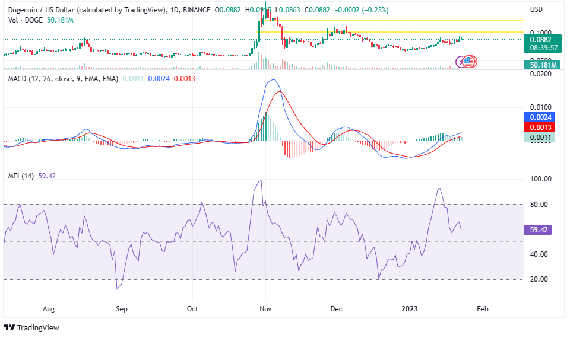The height and width of the screenshot is (338, 570).
Task: Click the MFI (14) indicator label
Action: tap(21, 176)
